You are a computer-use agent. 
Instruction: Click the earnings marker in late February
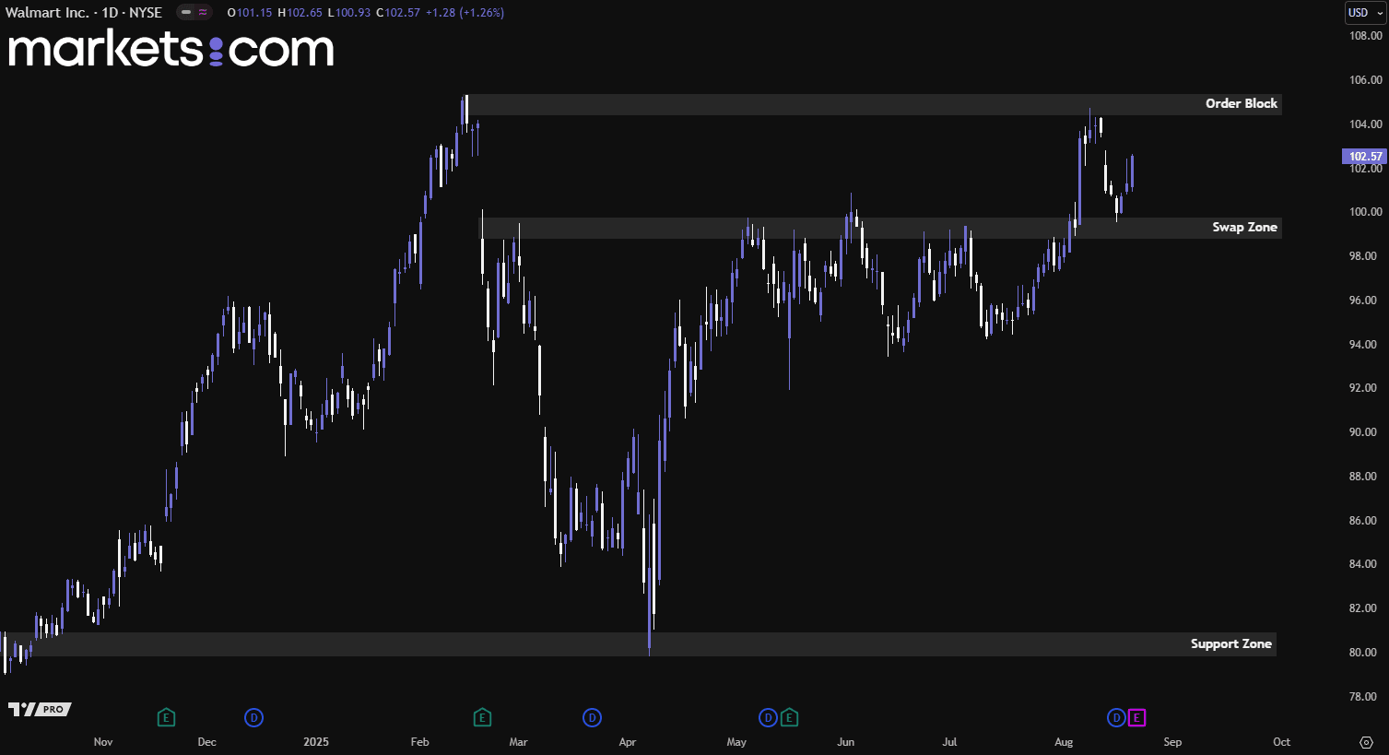point(482,717)
